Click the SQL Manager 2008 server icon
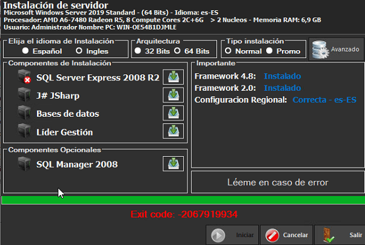The width and height of the screenshot is (365, 245). [x=24, y=163]
